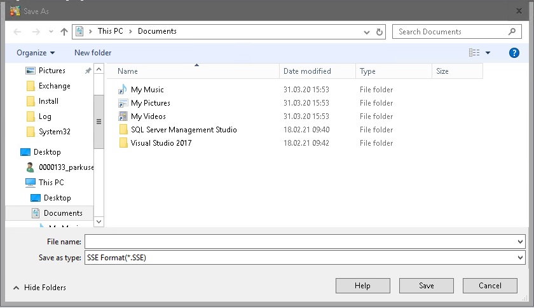
Task: Click the search magnifier icon
Action: (512, 32)
